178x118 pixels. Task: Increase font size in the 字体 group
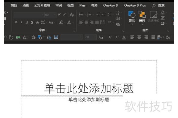tap(59, 14)
